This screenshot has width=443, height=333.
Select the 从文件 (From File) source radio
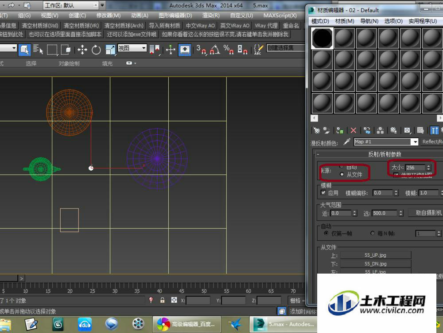pos(342,174)
